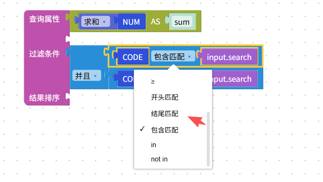Image resolution: width=323 pixels, height=182 pixels.
Task: Pick the 'in' operator option
Action: (x=154, y=145)
